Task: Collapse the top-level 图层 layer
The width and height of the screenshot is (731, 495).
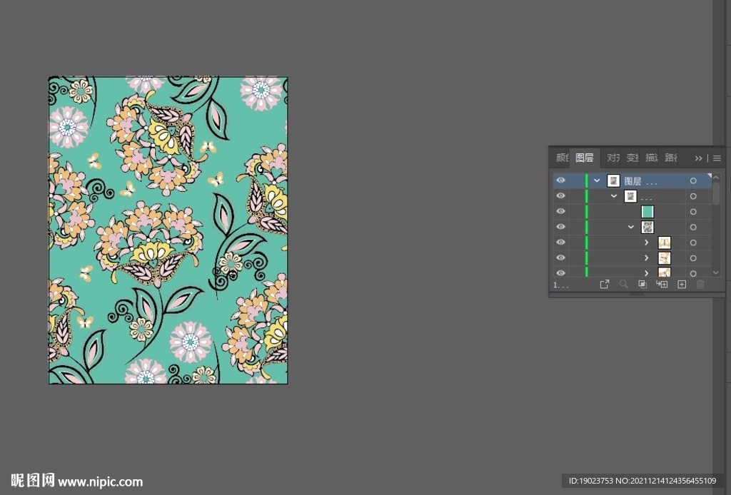Action: click(597, 181)
